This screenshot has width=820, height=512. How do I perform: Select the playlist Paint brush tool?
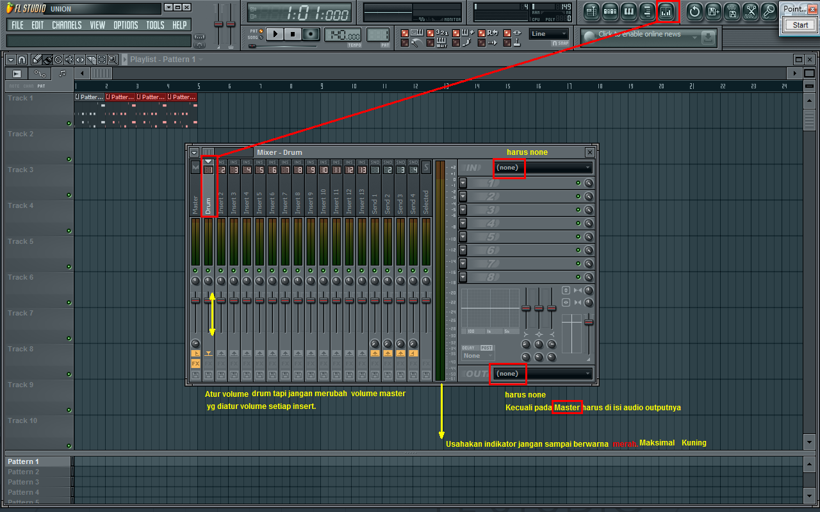[47, 60]
